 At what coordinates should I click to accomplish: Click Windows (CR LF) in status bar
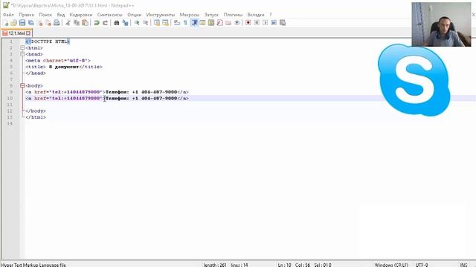pyautogui.click(x=391, y=265)
